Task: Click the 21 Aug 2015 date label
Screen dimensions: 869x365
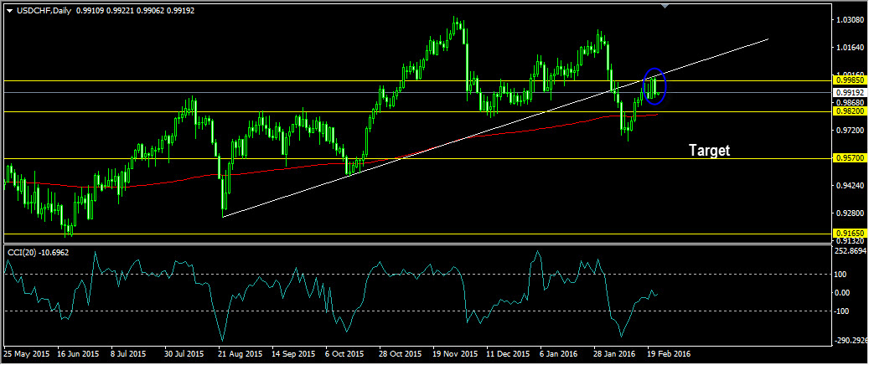Action: 241,353
